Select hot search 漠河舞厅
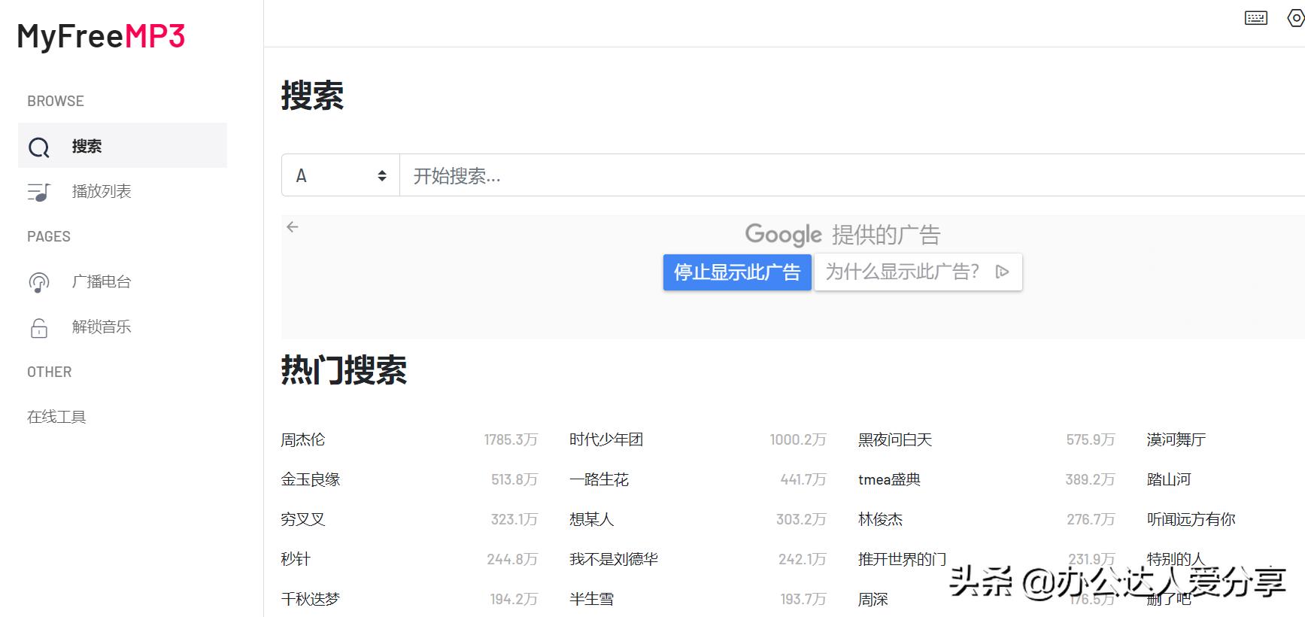 (x=1176, y=439)
